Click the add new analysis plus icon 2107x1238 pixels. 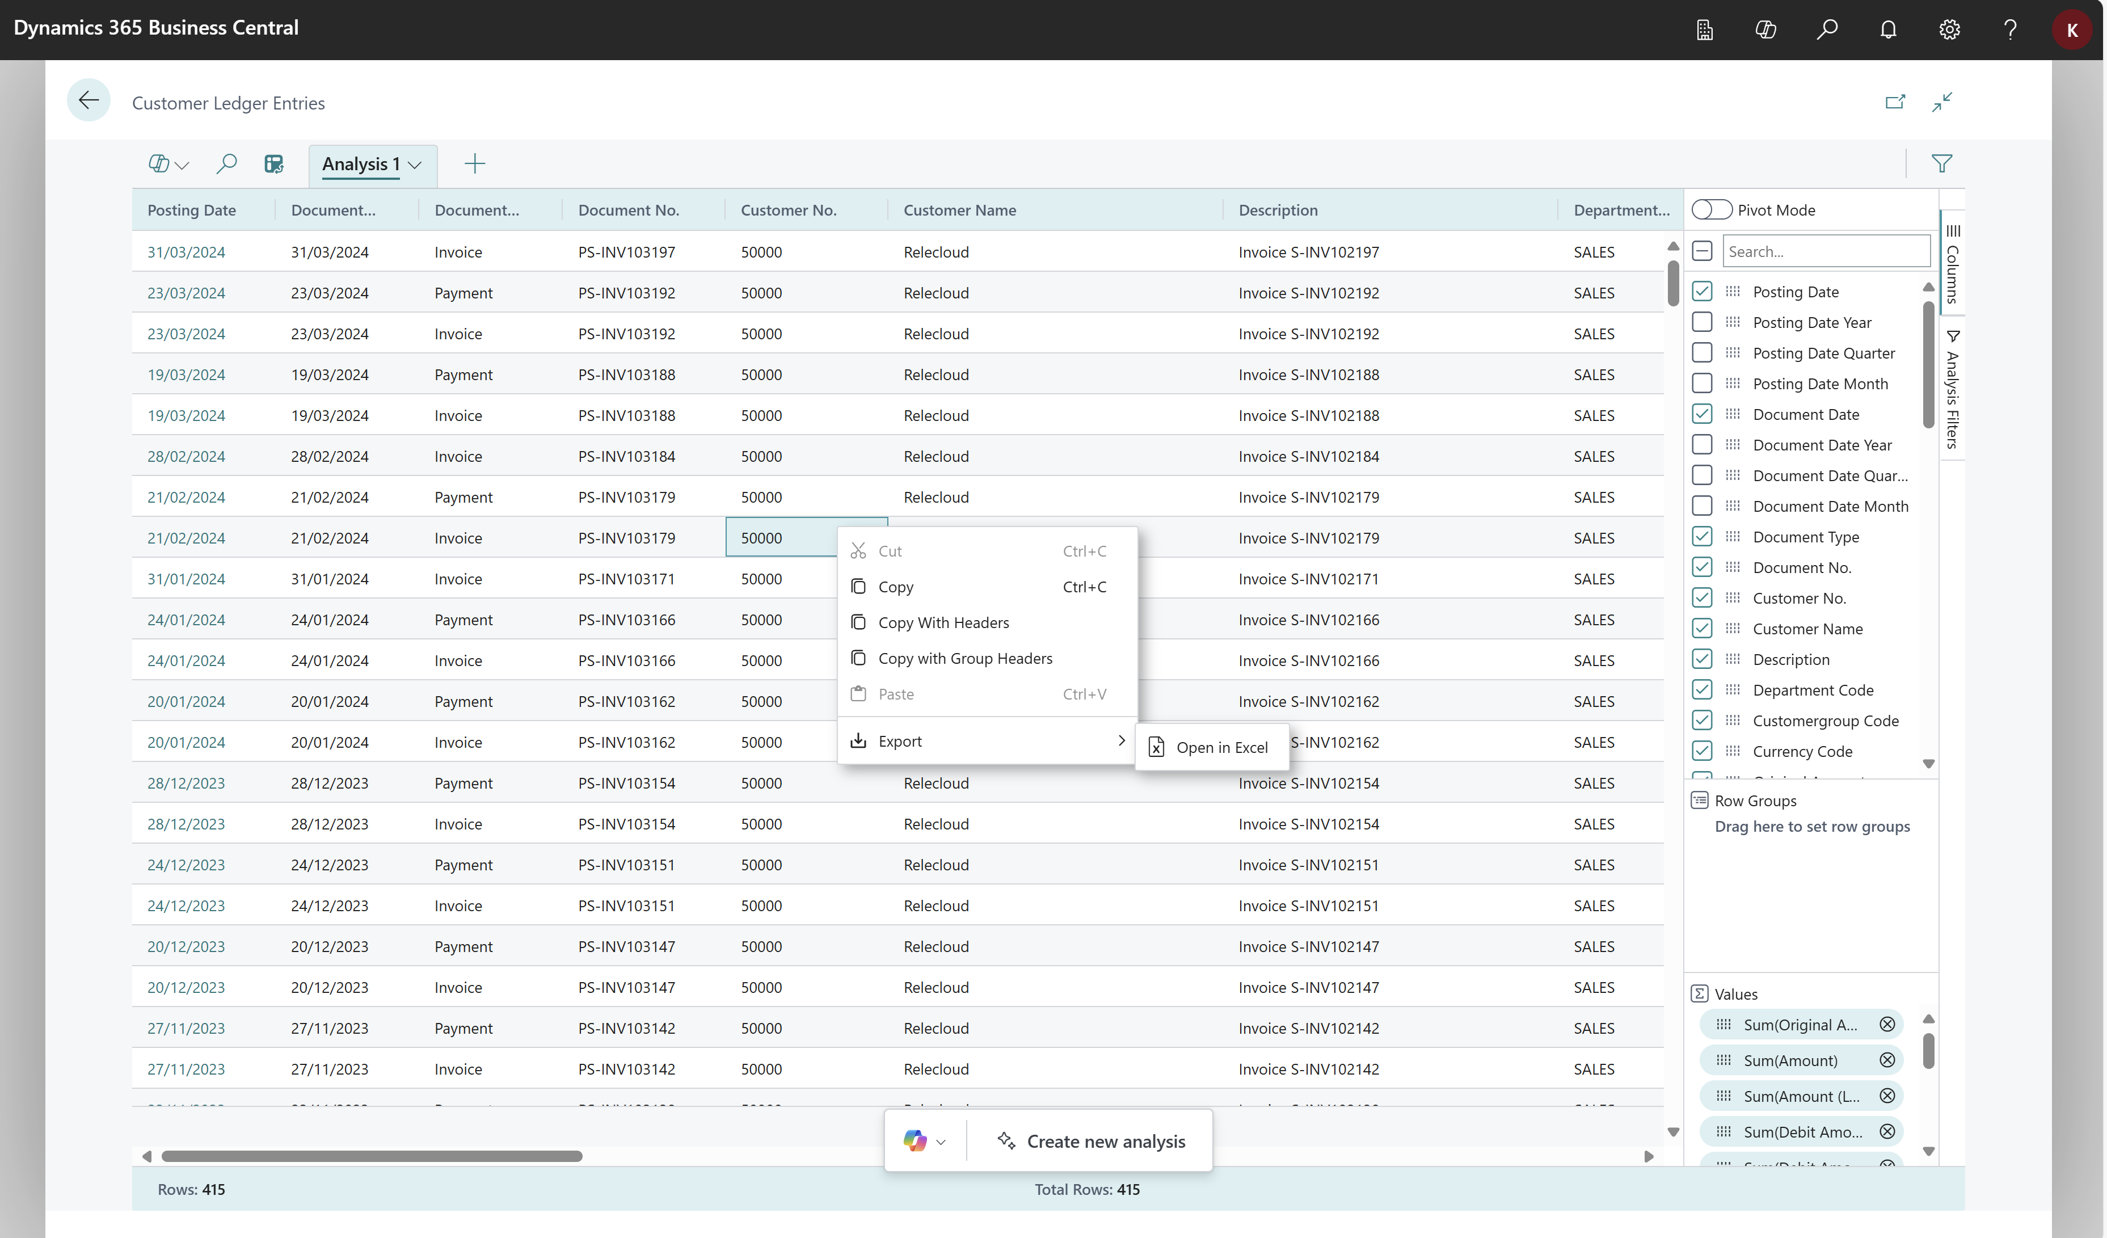(x=474, y=163)
